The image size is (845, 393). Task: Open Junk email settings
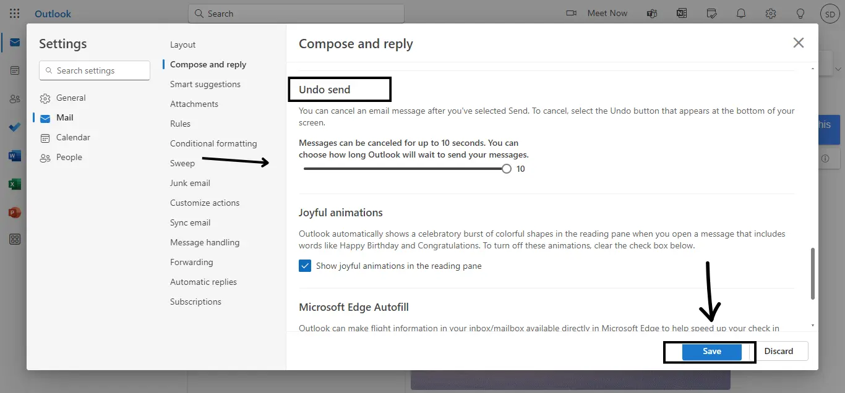tap(191, 183)
